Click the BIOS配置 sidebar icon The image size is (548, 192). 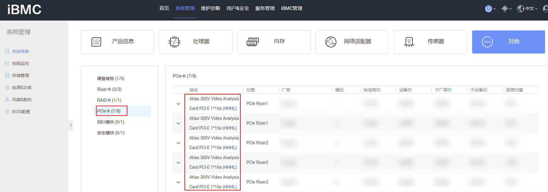click(x=7, y=112)
